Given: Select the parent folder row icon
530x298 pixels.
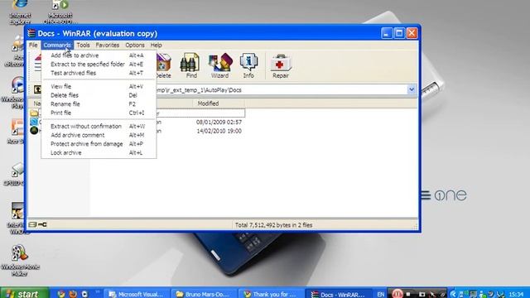Looking at the screenshot, I should coord(34,113).
